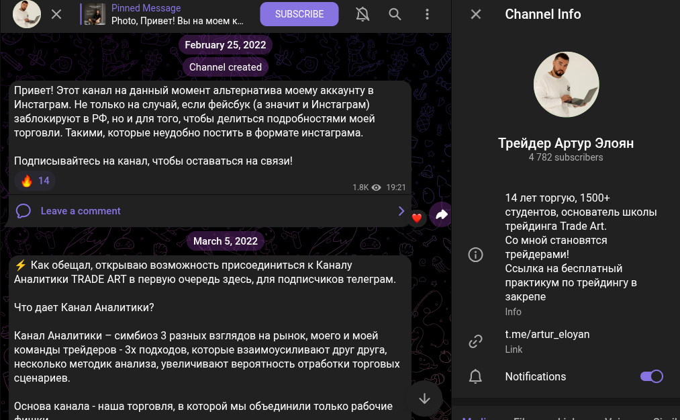Open the three-dot more options menu
The image size is (680, 420).
tap(428, 14)
